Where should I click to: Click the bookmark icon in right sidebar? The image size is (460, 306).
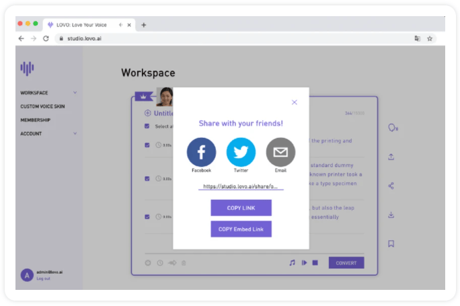coord(391,243)
